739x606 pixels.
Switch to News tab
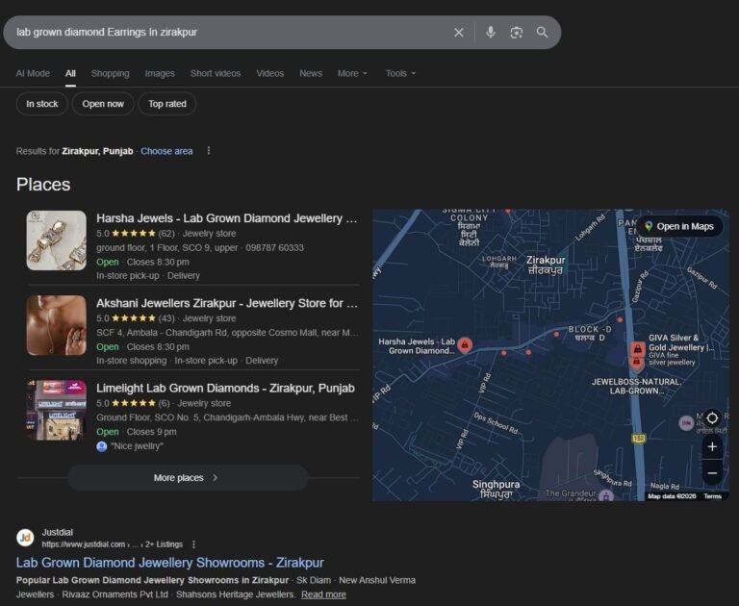point(311,73)
